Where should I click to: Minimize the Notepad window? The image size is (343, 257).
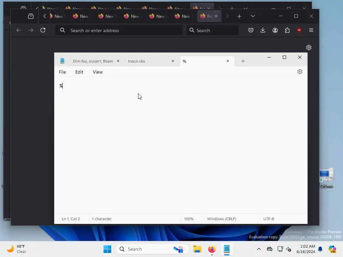point(269,57)
